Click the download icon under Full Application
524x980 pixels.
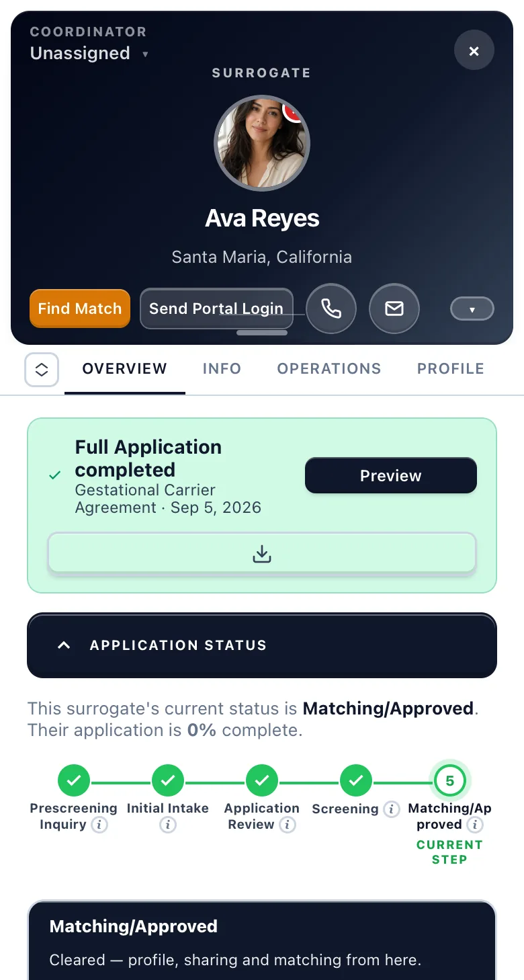tap(262, 554)
